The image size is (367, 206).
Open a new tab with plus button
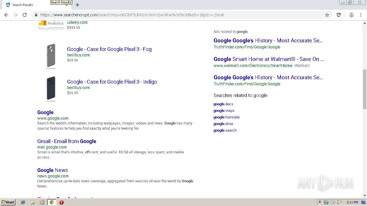tap(77, 5)
